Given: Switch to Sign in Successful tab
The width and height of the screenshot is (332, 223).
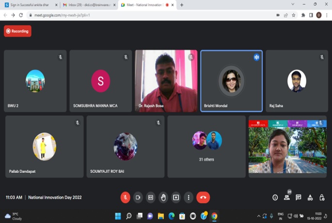Looking at the screenshot, I should coord(30,5).
